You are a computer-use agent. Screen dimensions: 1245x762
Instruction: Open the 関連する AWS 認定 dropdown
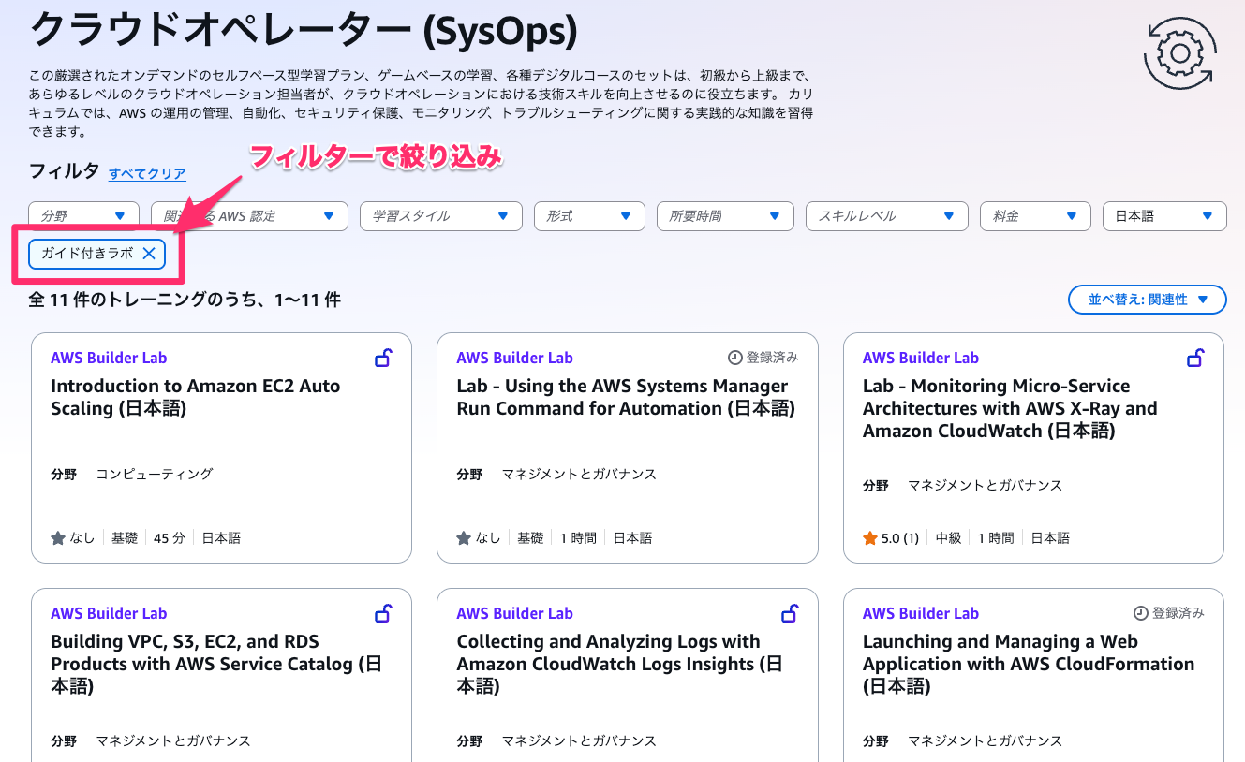[249, 216]
